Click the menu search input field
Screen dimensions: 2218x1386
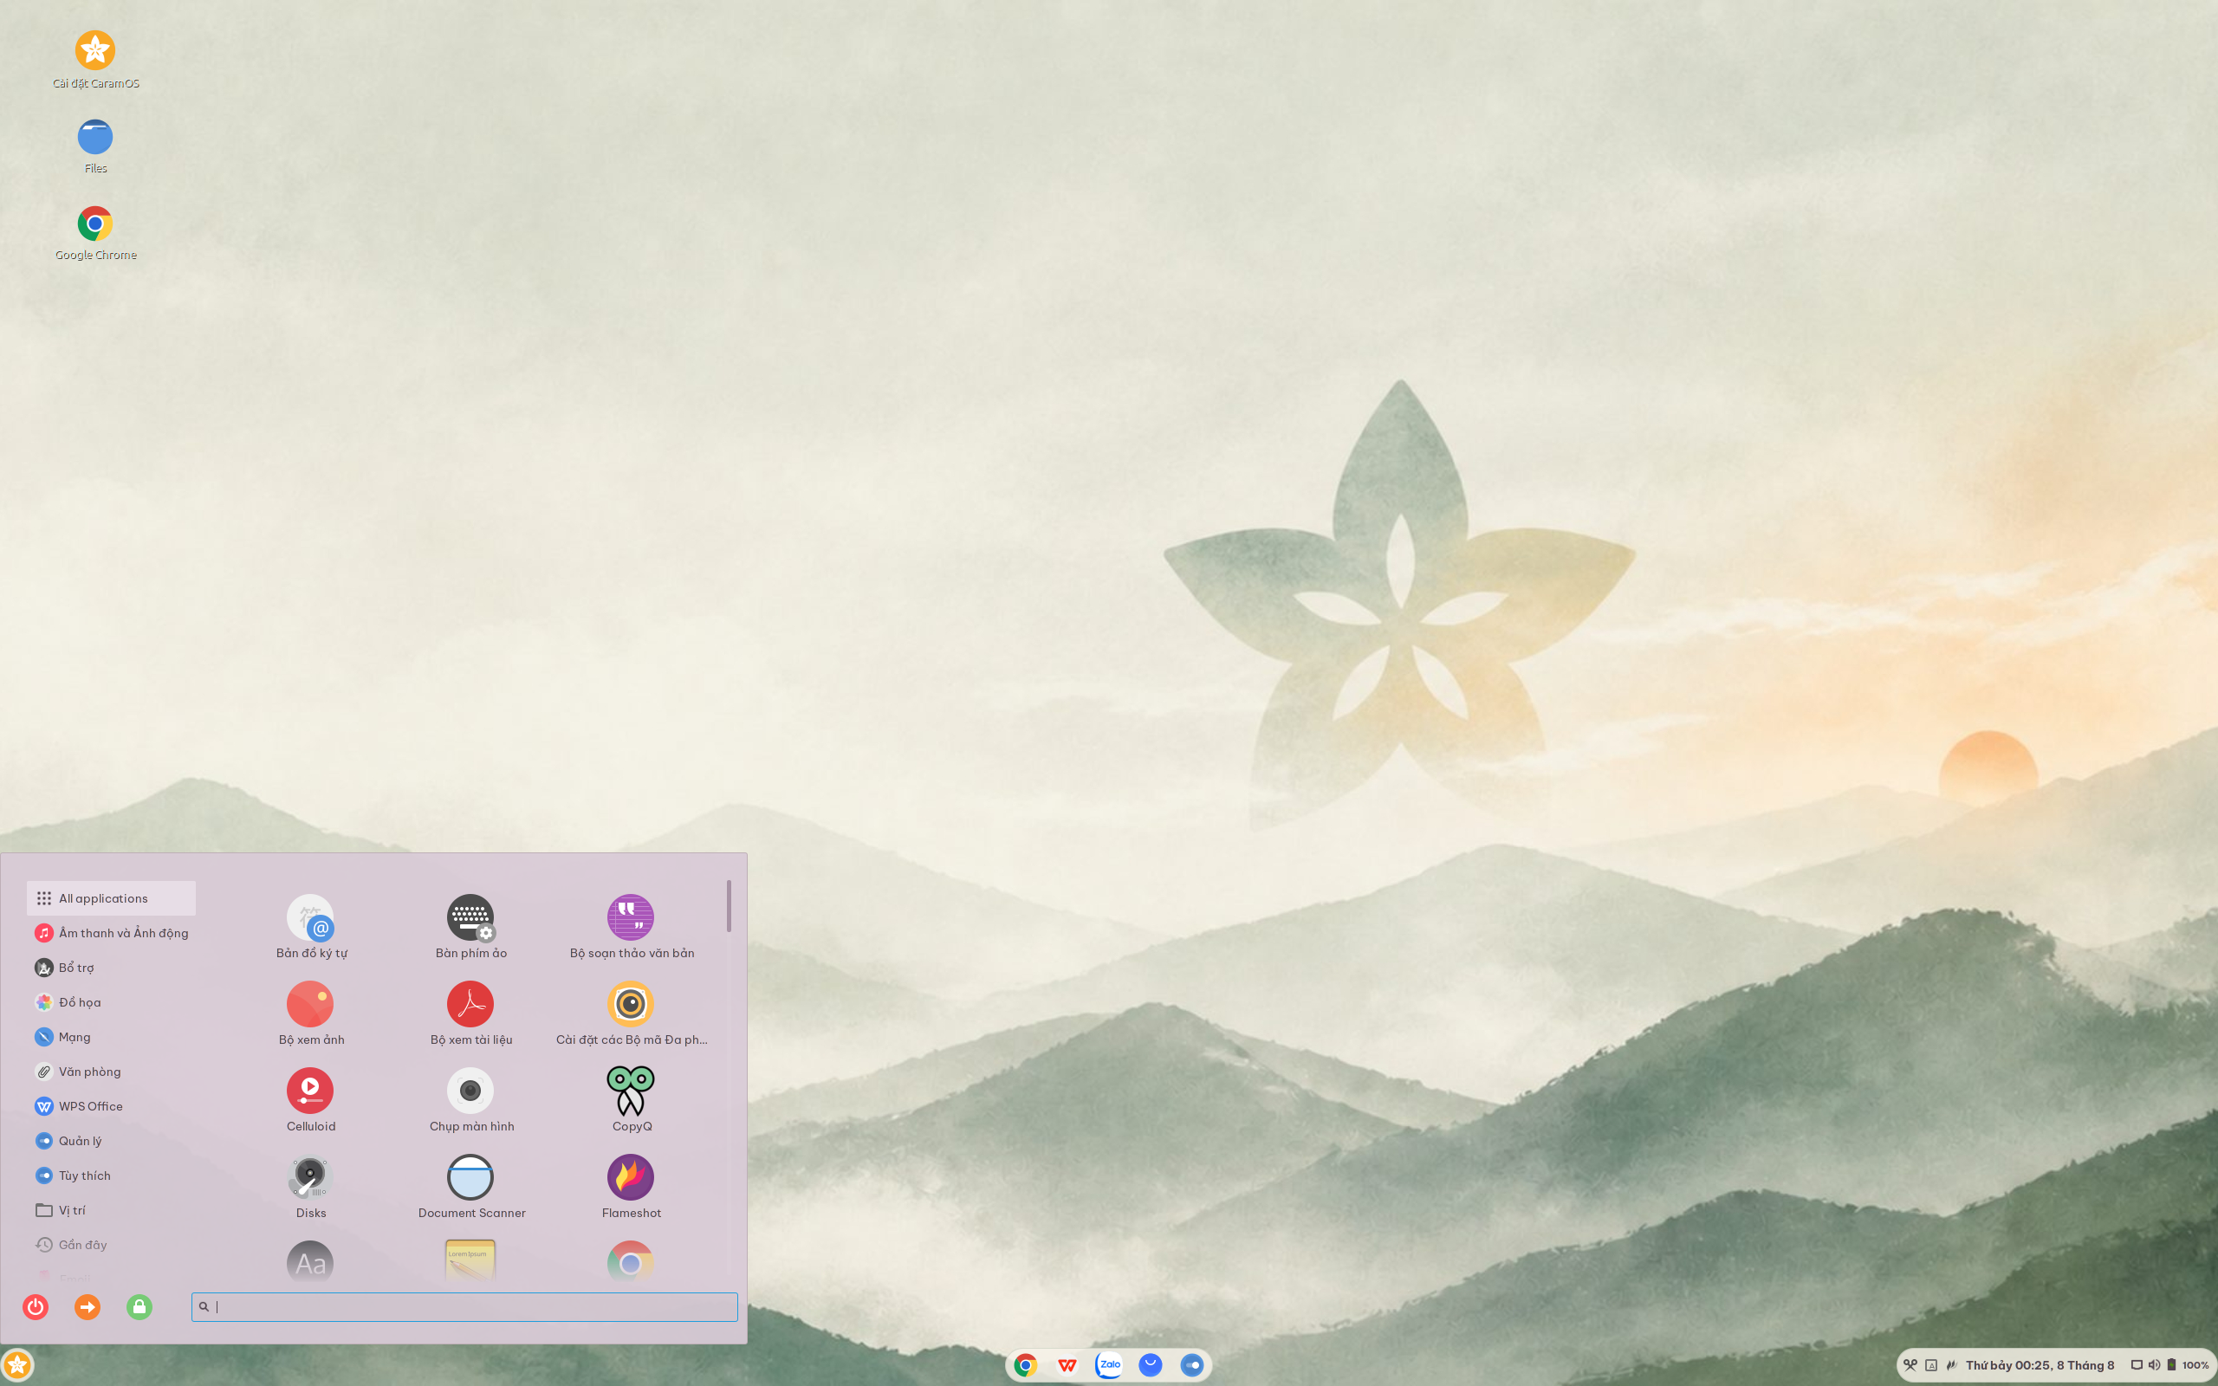(464, 1306)
